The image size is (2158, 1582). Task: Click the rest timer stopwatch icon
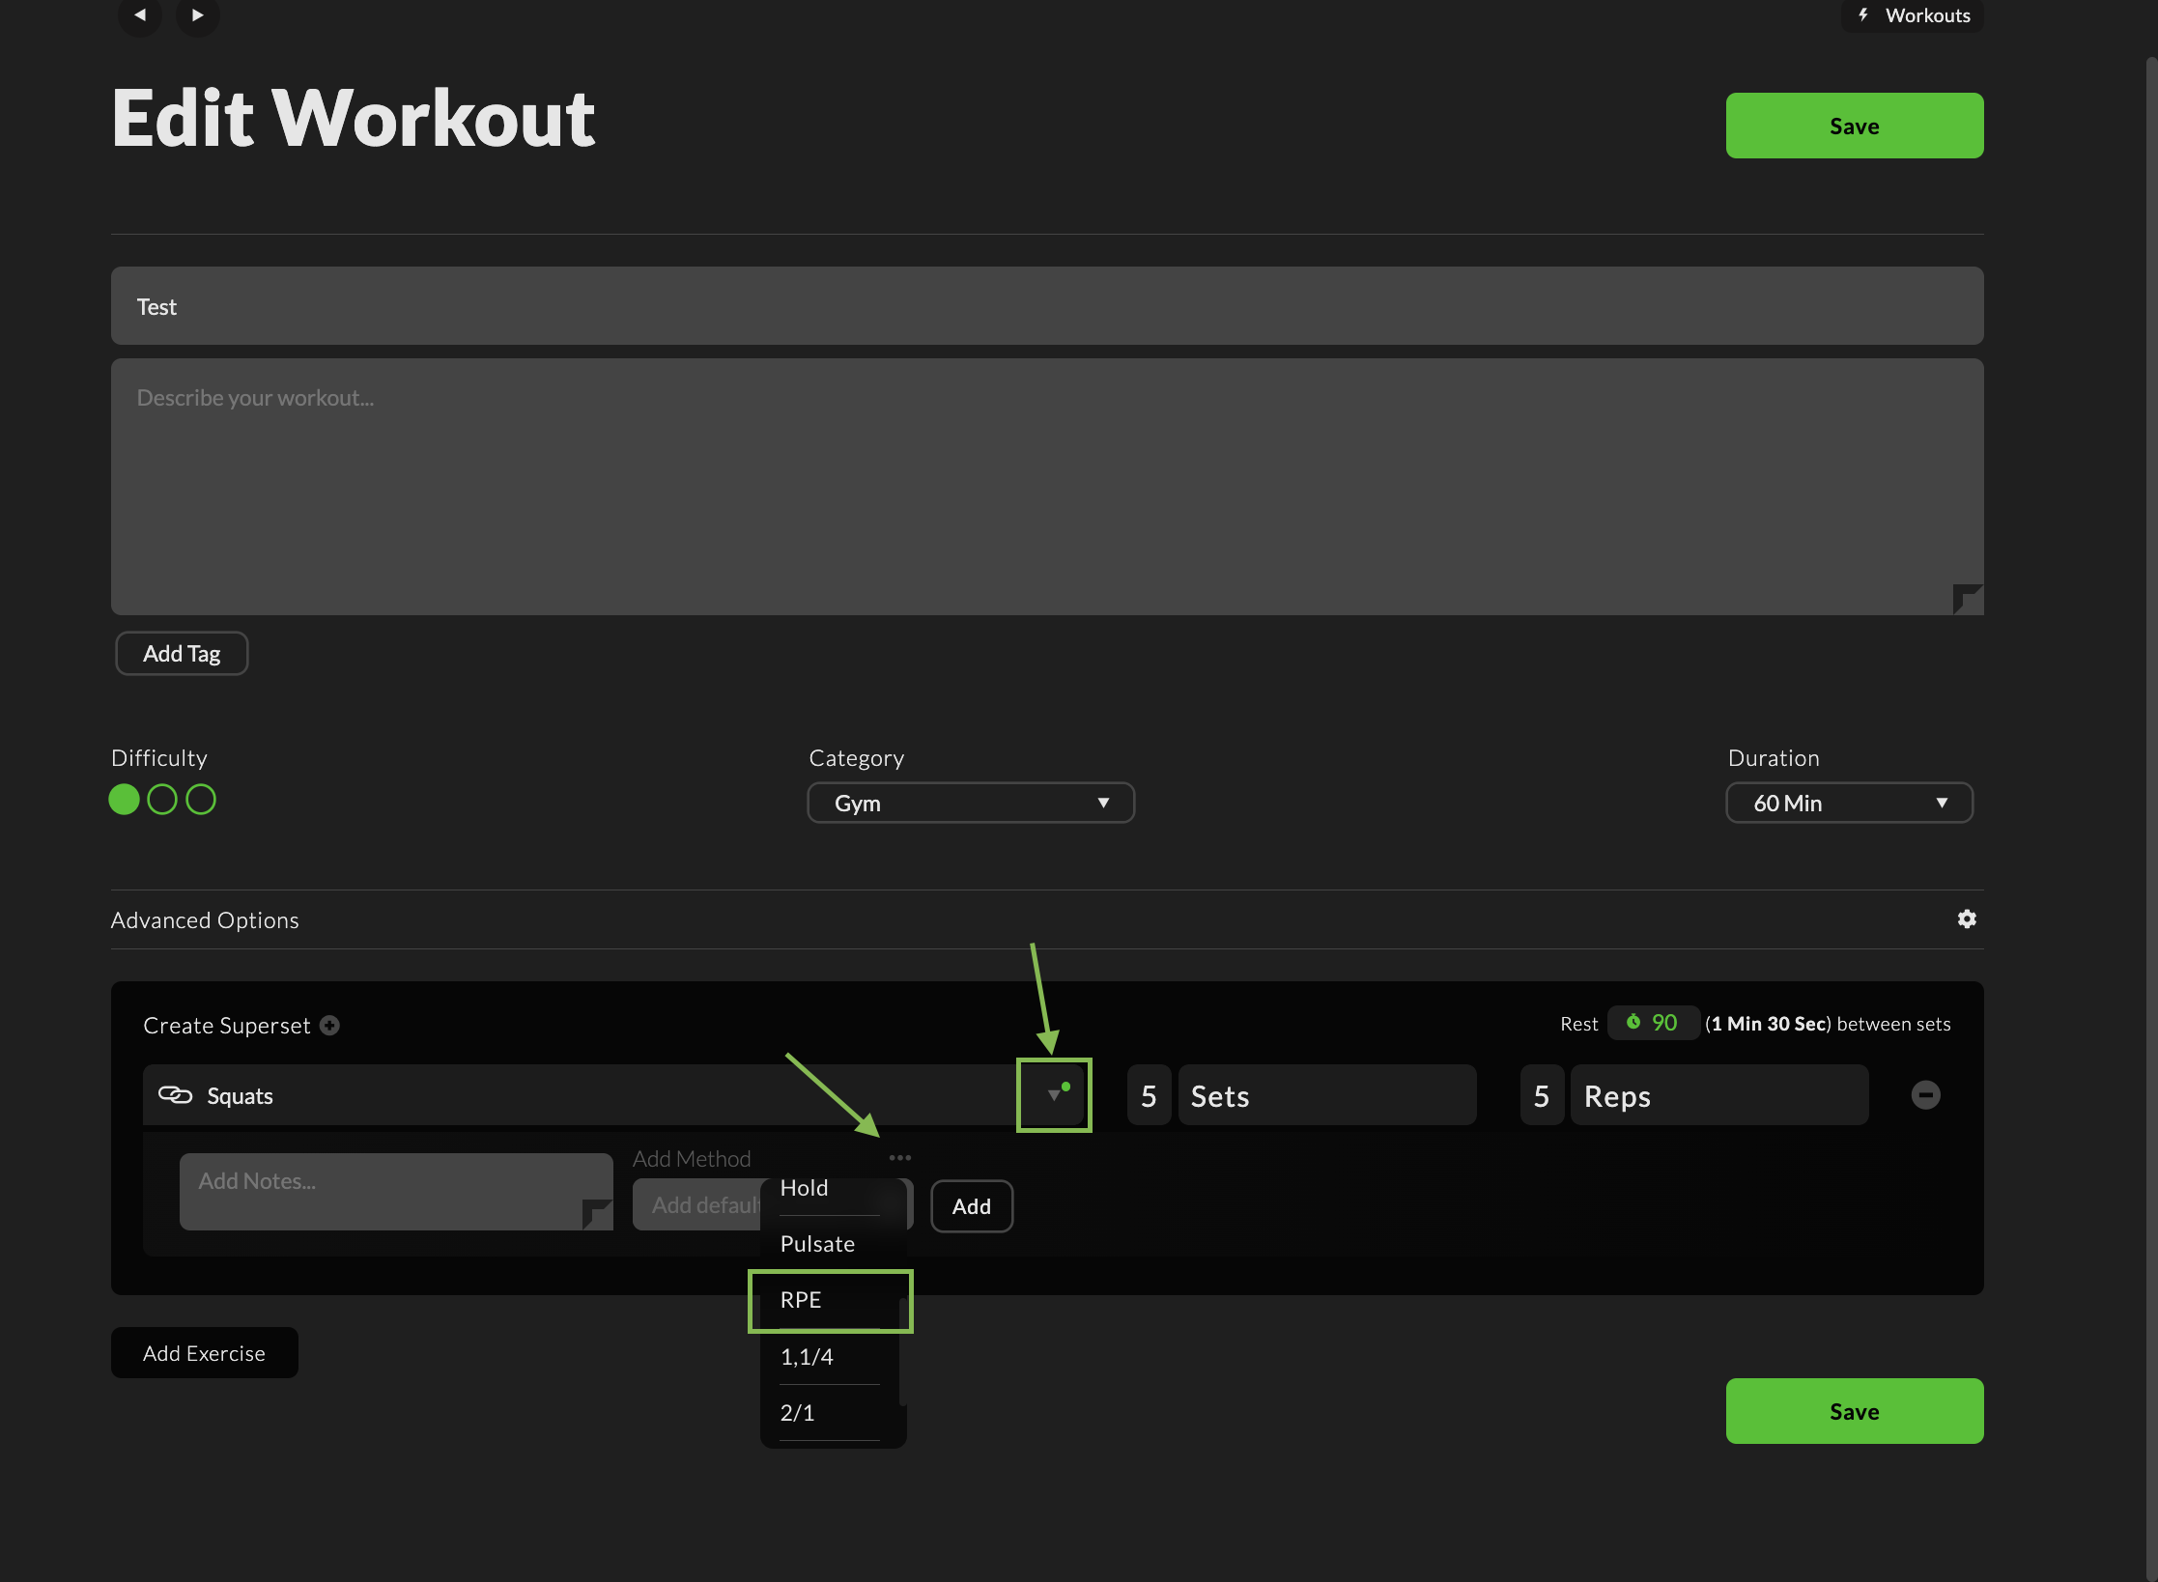pyautogui.click(x=1633, y=1022)
